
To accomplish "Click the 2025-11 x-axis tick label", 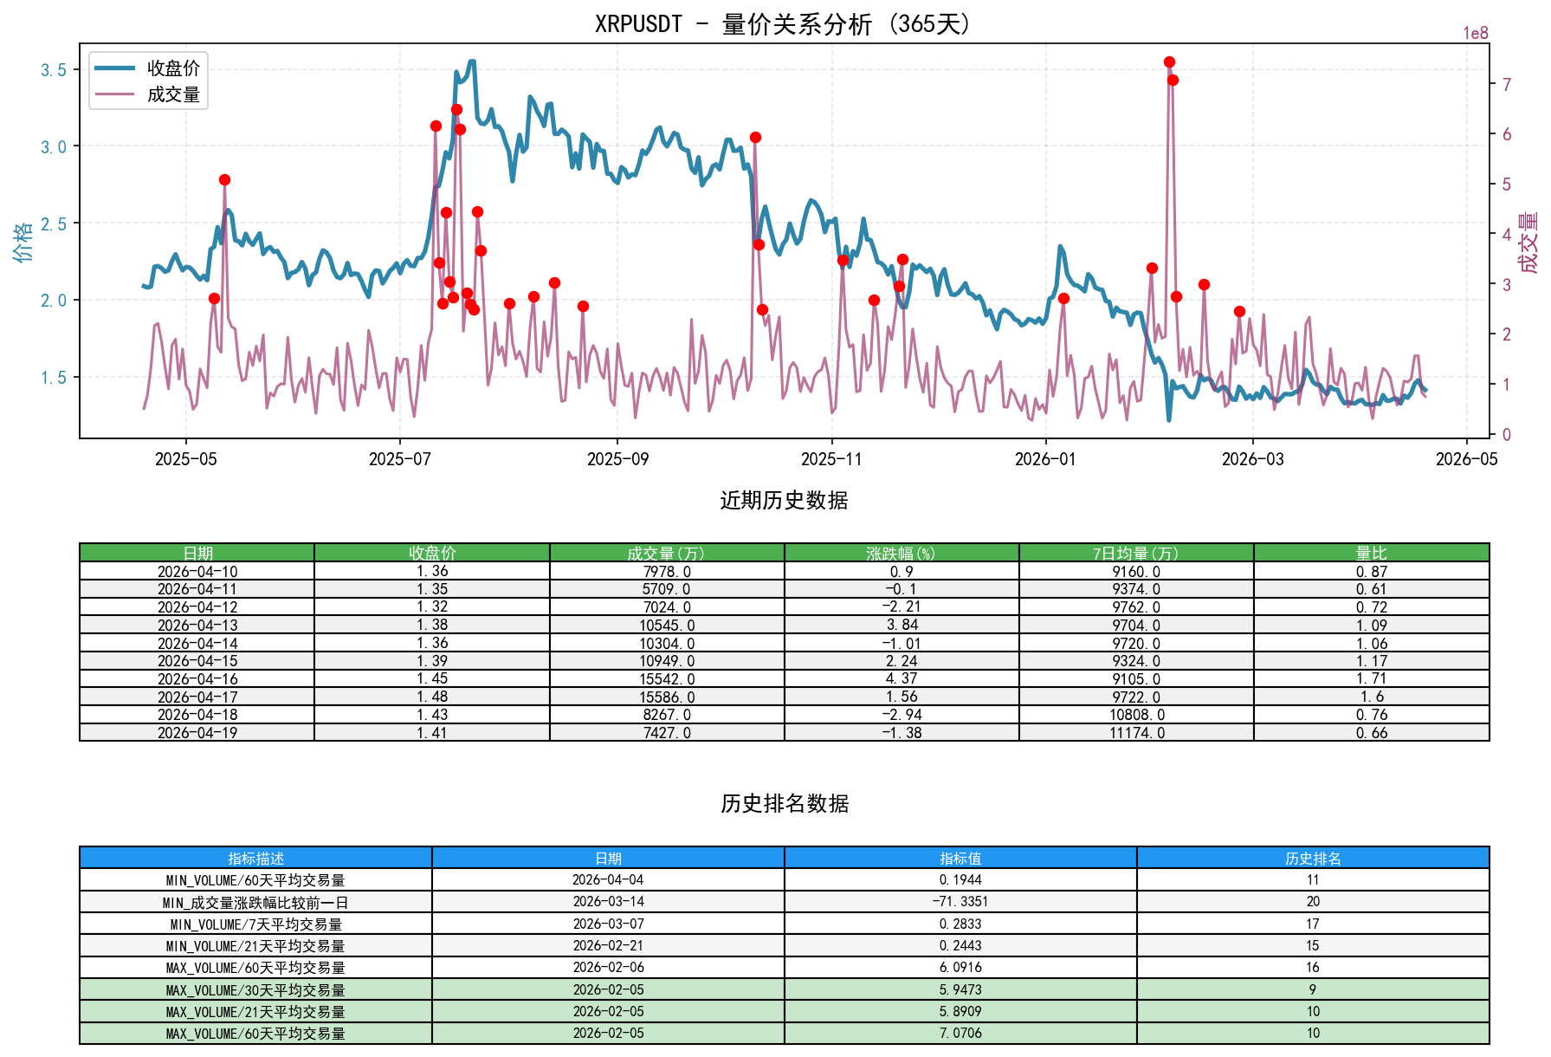I will pyautogui.click(x=831, y=459).
